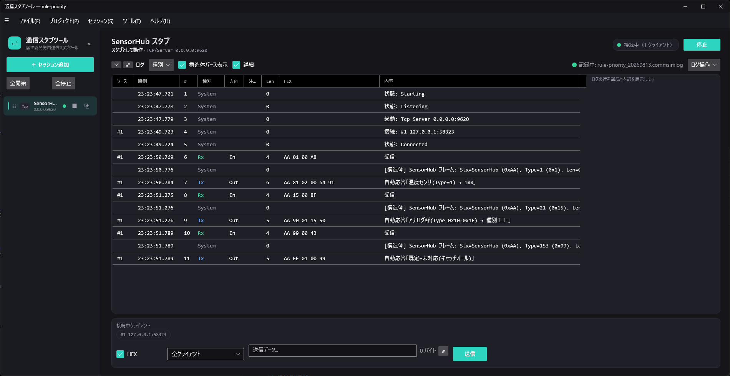
Task: Click the 時刻 column header
Action: click(156, 81)
